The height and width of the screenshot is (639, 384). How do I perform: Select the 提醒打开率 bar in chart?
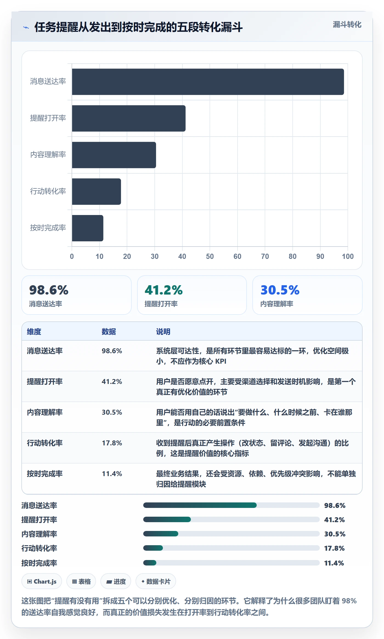(129, 118)
